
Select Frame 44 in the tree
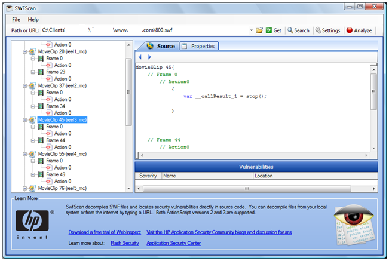tap(56, 140)
